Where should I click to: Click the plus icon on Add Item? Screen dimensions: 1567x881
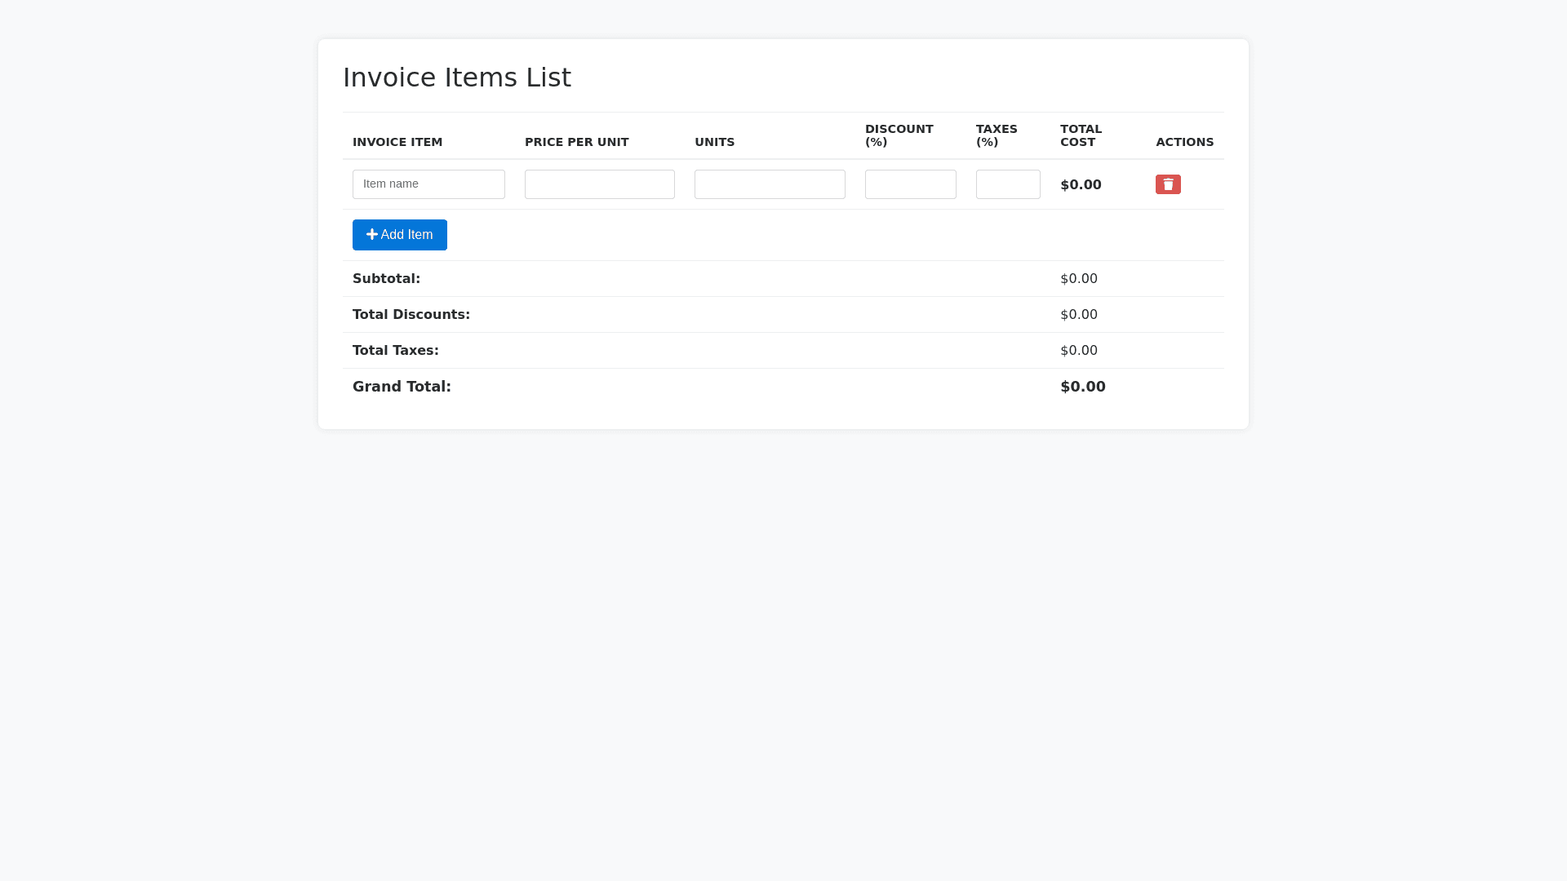[x=372, y=235]
